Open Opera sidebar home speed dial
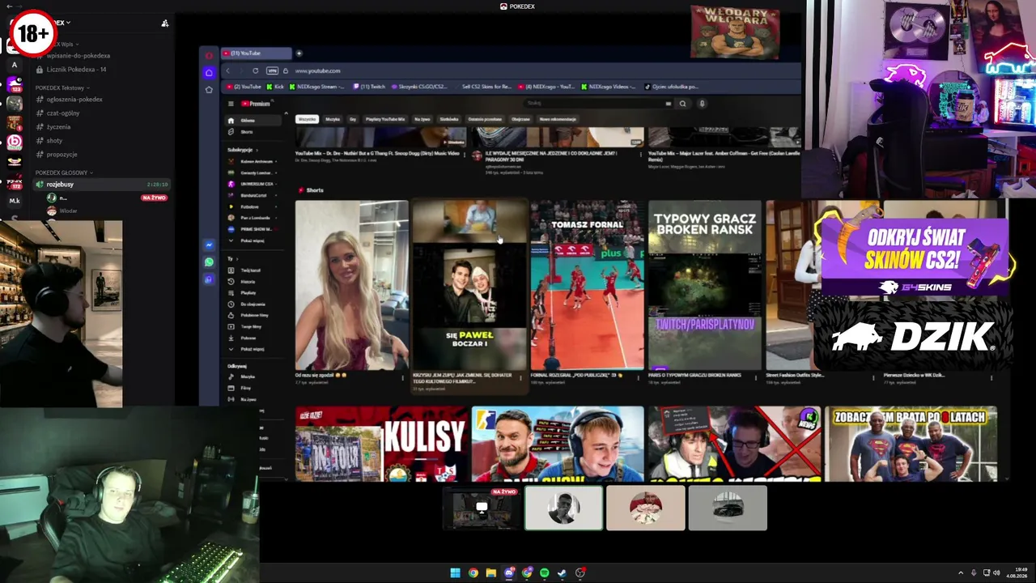The image size is (1036, 583). pyautogui.click(x=209, y=73)
